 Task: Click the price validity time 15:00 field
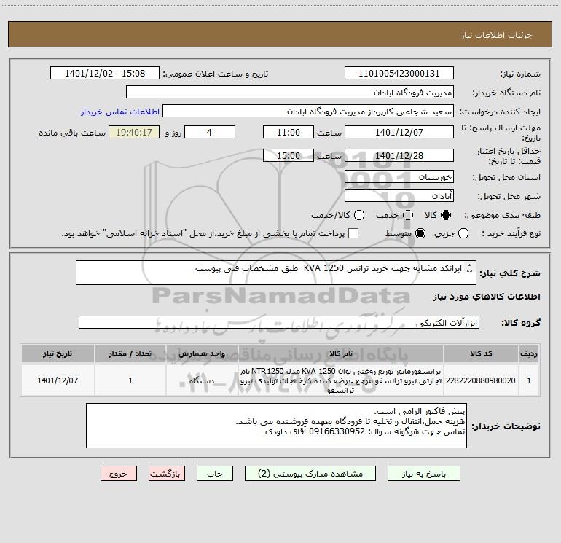coord(289,155)
